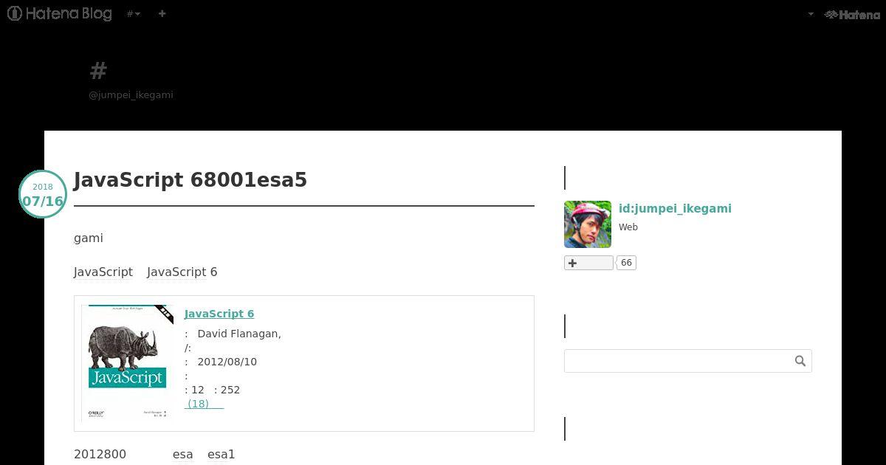Open the JavaScript 6 book link

click(219, 314)
